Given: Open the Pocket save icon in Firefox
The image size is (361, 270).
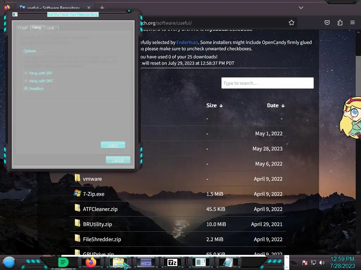Looking at the screenshot, I should coord(327,22).
